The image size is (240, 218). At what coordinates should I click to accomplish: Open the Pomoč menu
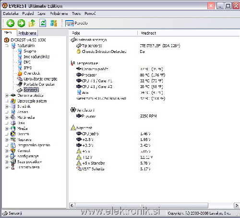pos(90,13)
